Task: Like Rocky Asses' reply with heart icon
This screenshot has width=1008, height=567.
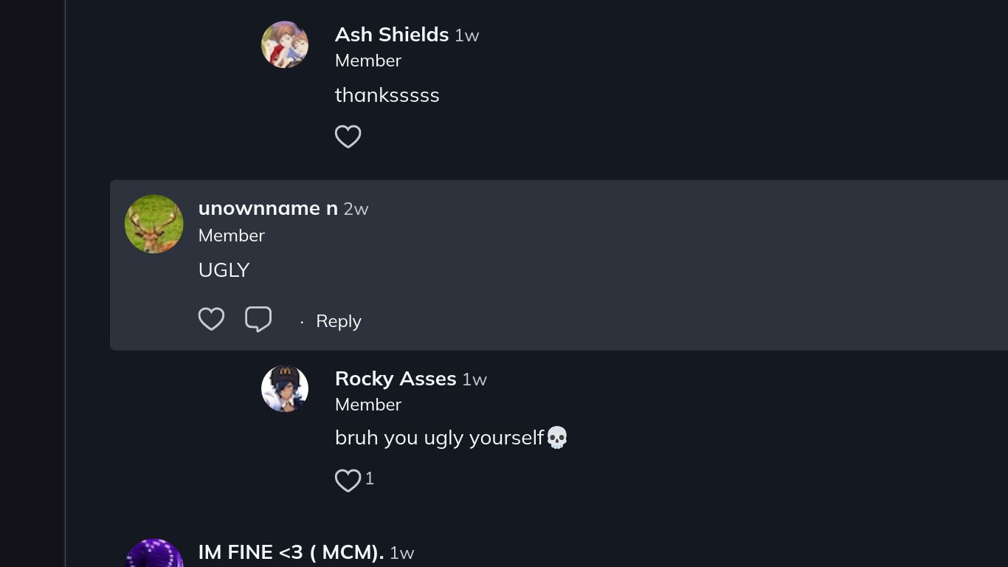Action: [x=348, y=481]
